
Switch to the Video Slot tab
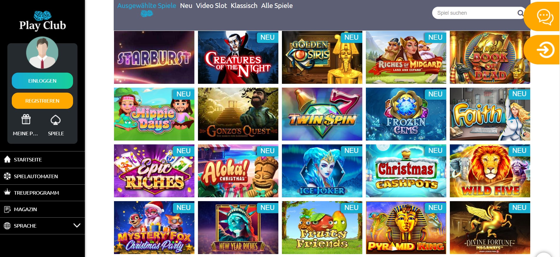(212, 6)
